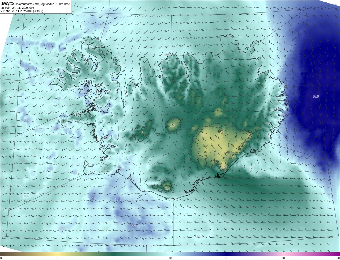Click the 16.9 value over the eastern sea
Image resolution: width=340 pixels, height=260 pixels.
pyautogui.click(x=315, y=97)
